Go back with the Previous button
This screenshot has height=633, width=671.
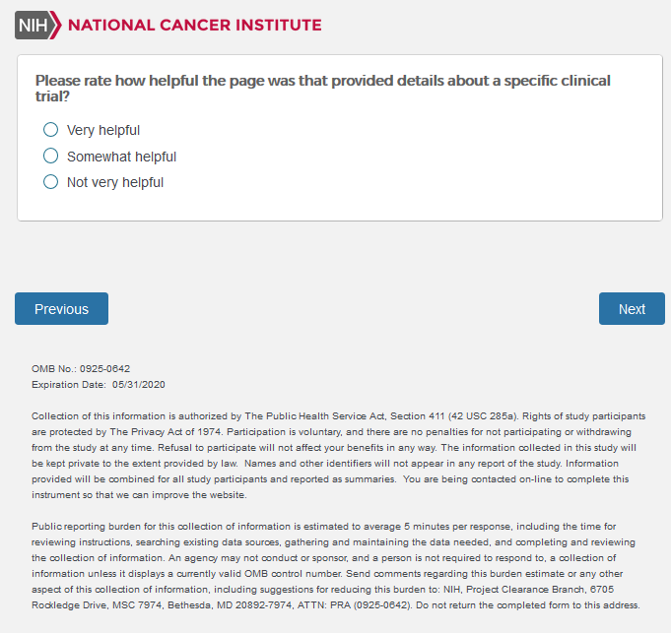(x=61, y=309)
